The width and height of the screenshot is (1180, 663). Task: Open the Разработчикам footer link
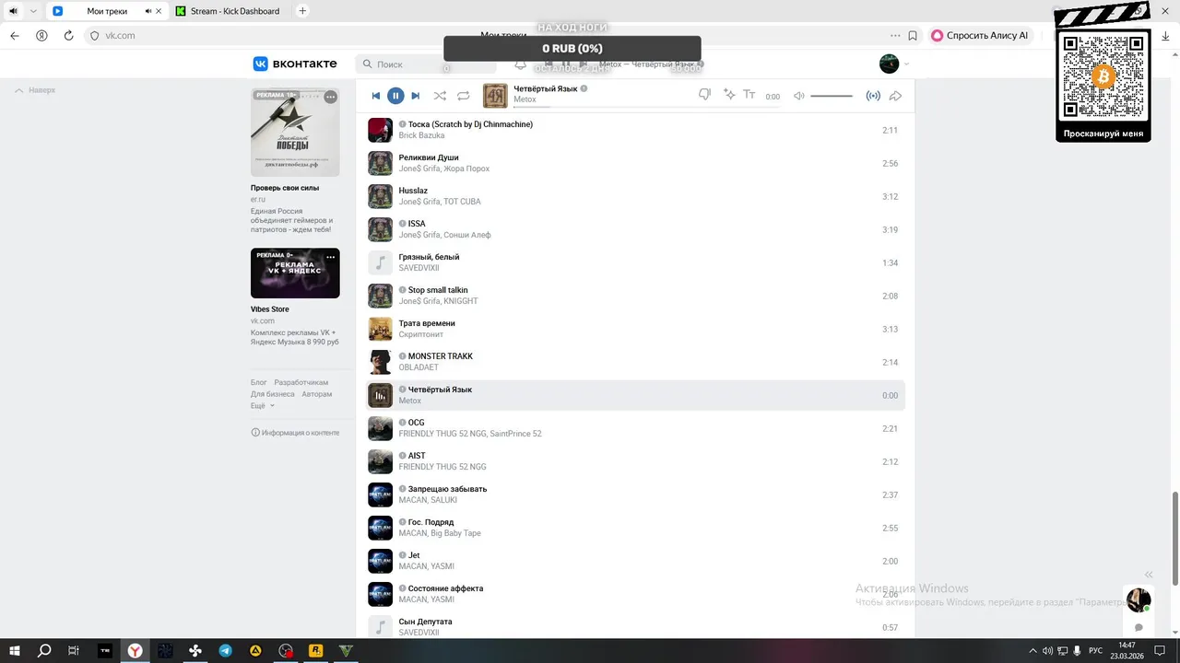(x=301, y=382)
